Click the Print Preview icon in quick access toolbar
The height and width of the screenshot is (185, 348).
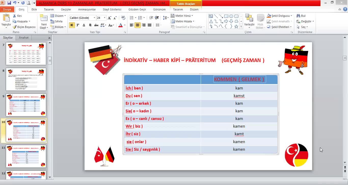[28, 3]
